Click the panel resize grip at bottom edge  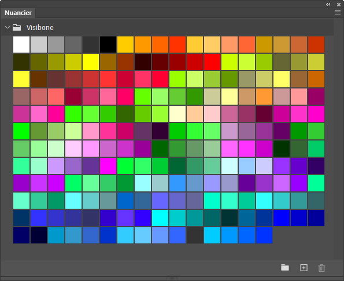point(172,278)
